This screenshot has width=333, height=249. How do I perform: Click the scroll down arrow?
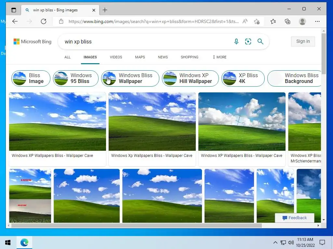coord(324,220)
